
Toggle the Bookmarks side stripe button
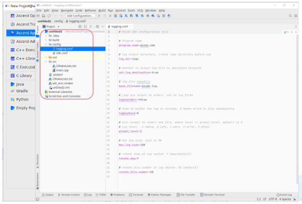pos(38,181)
